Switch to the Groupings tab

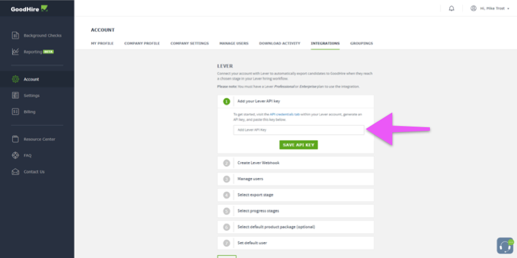361,43
